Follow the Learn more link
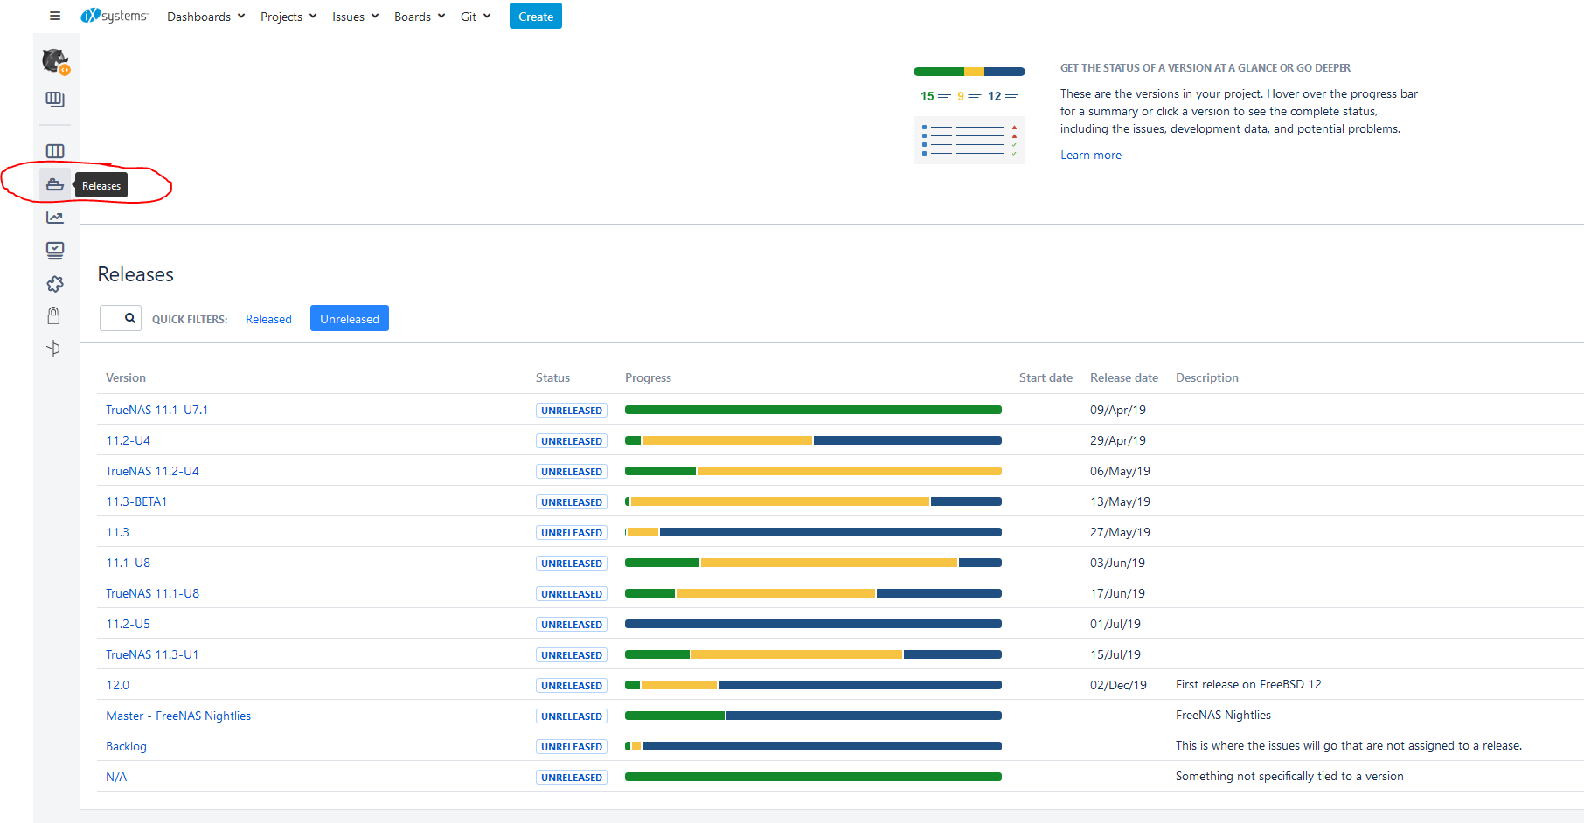The height and width of the screenshot is (823, 1584). pyautogui.click(x=1091, y=155)
